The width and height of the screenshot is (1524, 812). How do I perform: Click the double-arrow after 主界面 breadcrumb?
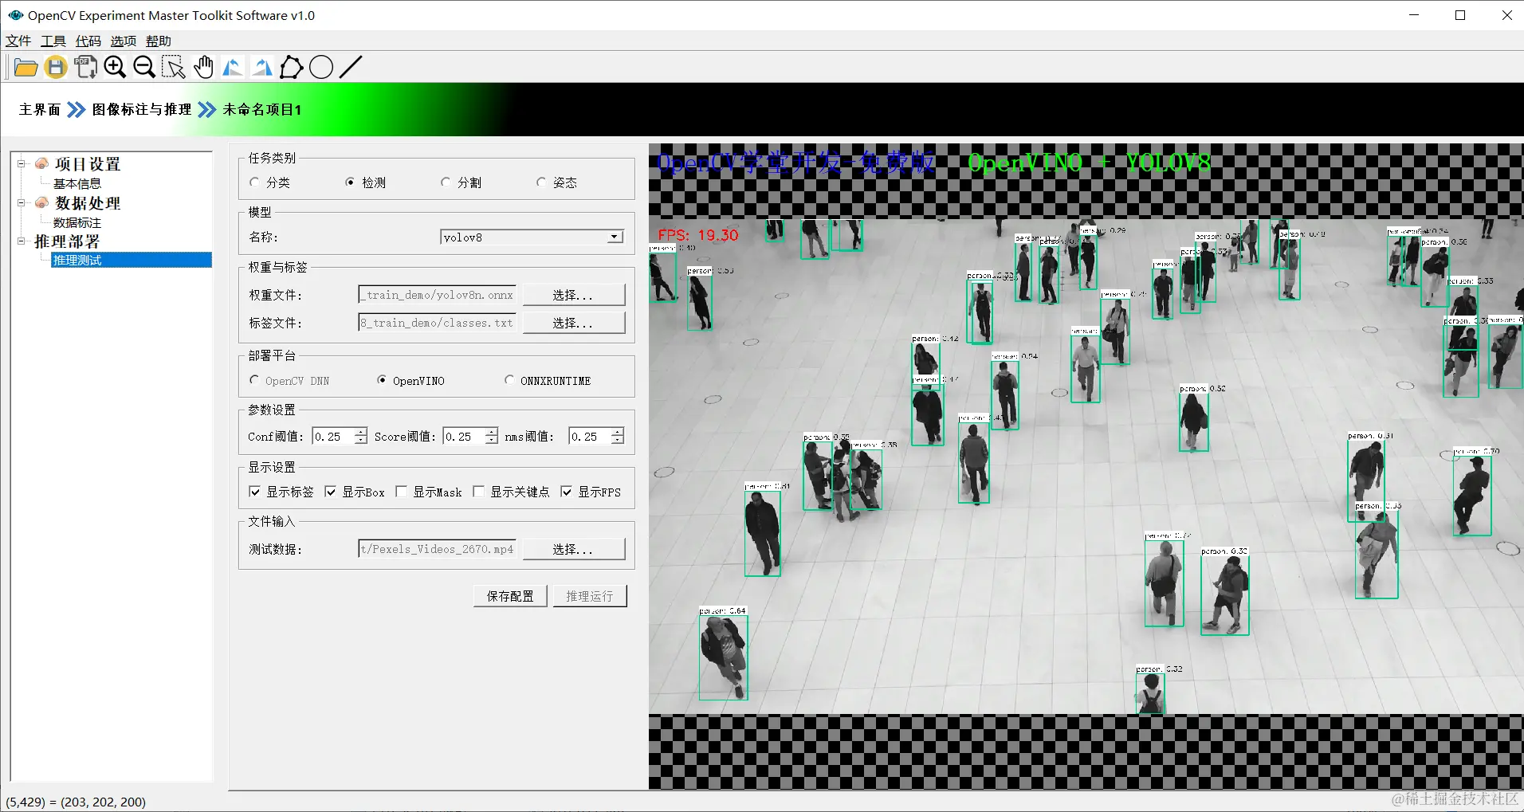[x=76, y=109]
